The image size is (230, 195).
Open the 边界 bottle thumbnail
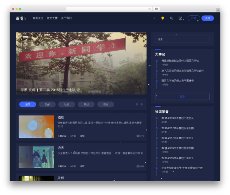tap(36, 157)
